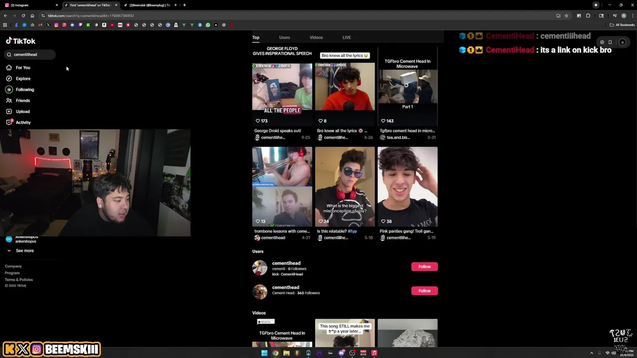Click the ankershopus suggested account

click(x=22, y=239)
